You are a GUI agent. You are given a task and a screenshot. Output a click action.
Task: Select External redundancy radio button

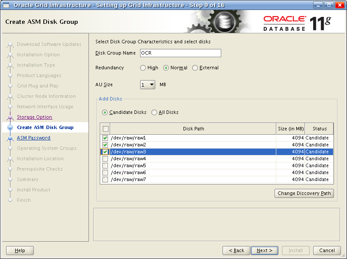point(195,68)
